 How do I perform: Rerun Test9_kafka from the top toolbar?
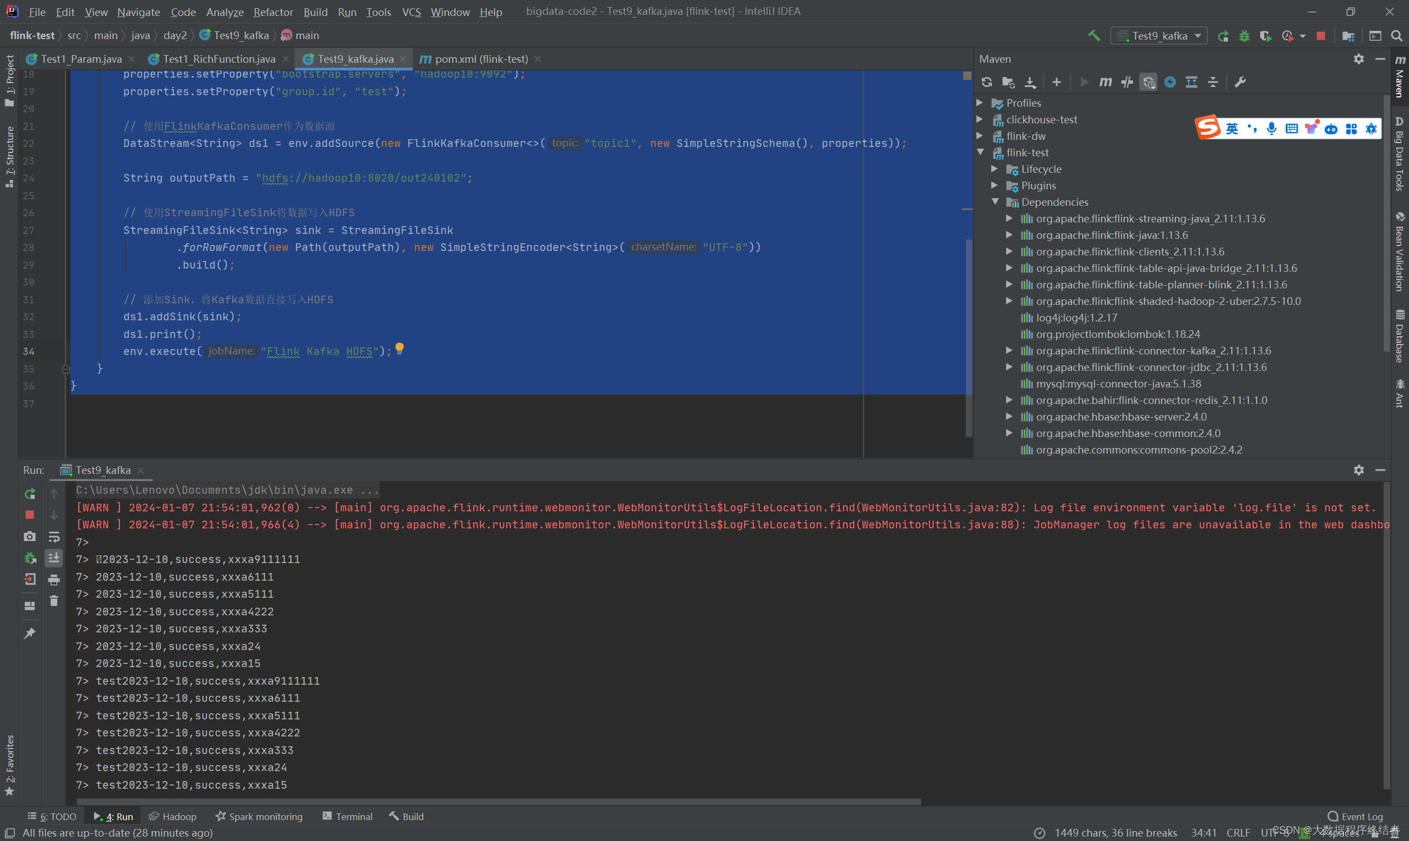pos(1223,36)
